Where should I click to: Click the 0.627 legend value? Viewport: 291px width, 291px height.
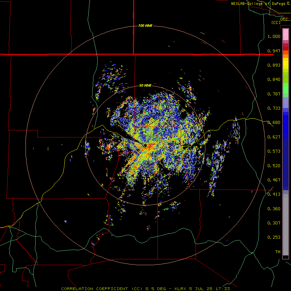coord(274,137)
